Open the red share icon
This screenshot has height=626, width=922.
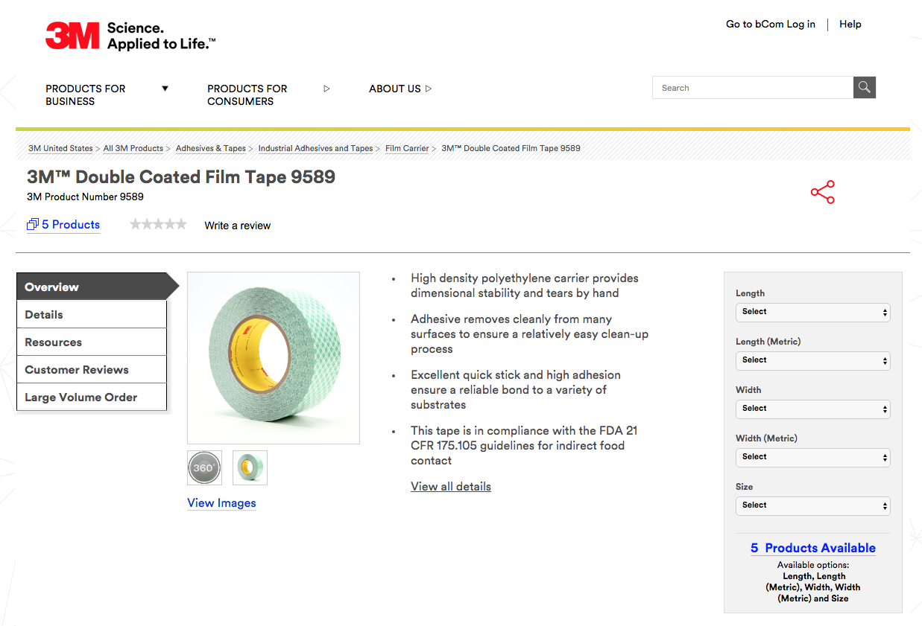coord(823,192)
